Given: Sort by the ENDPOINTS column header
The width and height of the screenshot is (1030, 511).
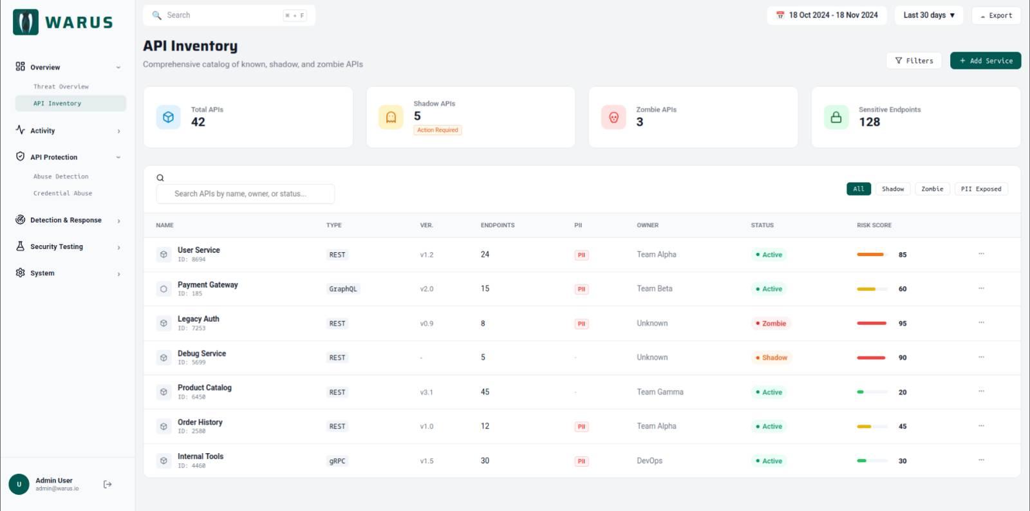Looking at the screenshot, I should tap(498, 225).
